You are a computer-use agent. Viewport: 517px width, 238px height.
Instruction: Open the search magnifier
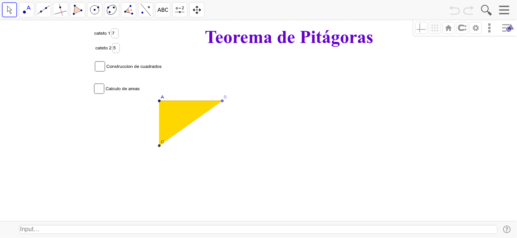point(486,10)
